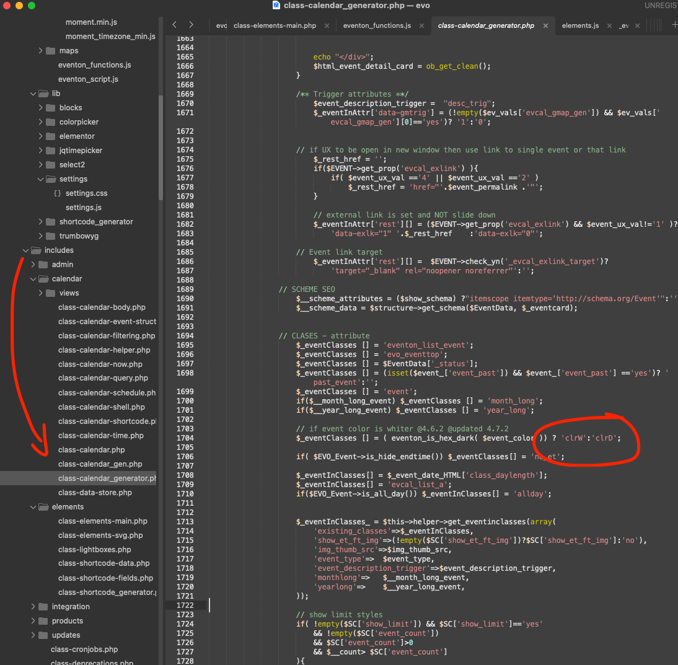Screen dimensions: 678x665
Task: Place cursor on 'SCHEME SEO' comment line
Action: point(307,289)
